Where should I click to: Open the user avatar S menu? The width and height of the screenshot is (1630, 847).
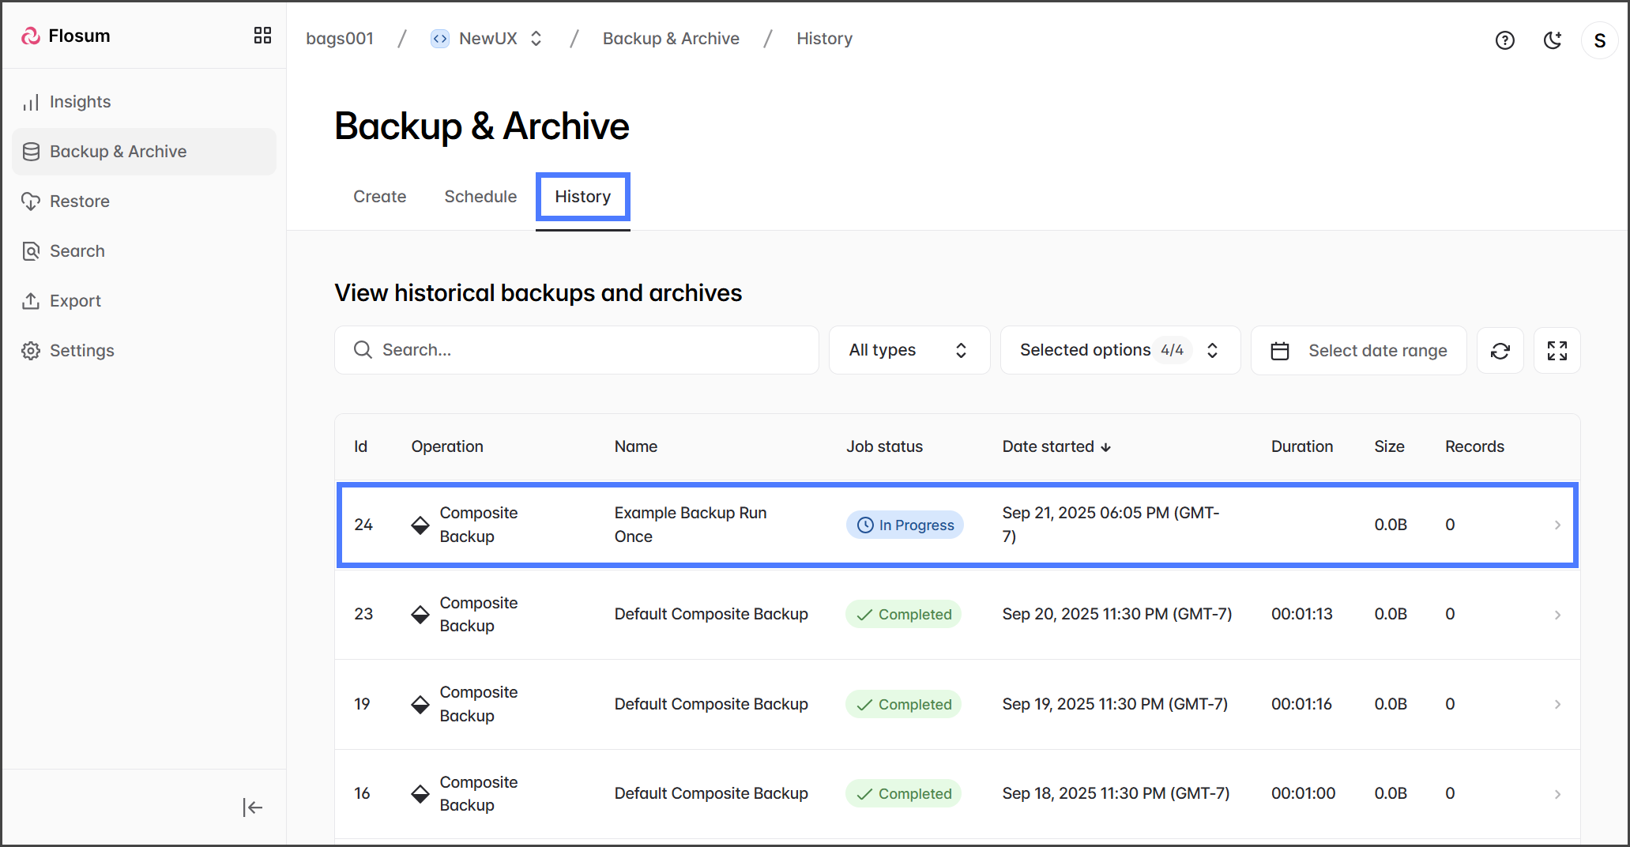(1599, 40)
